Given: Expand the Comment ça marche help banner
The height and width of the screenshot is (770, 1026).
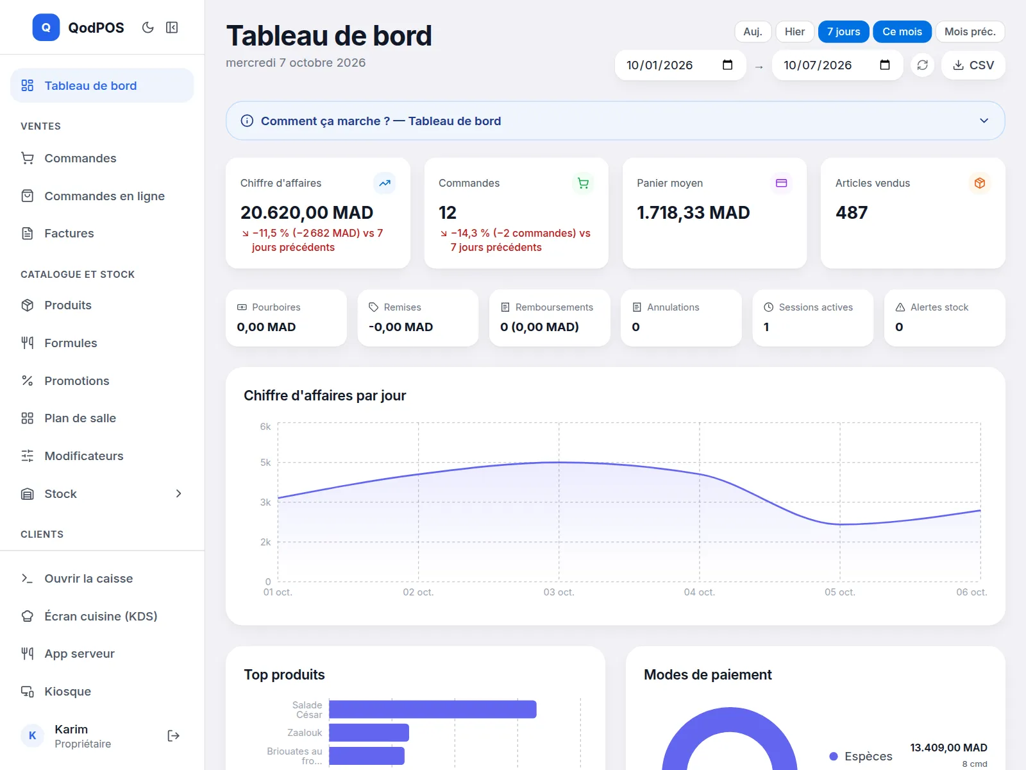Looking at the screenshot, I should click(615, 121).
